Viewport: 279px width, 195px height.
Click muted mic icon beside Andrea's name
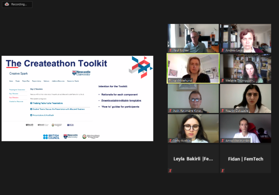point(223,51)
